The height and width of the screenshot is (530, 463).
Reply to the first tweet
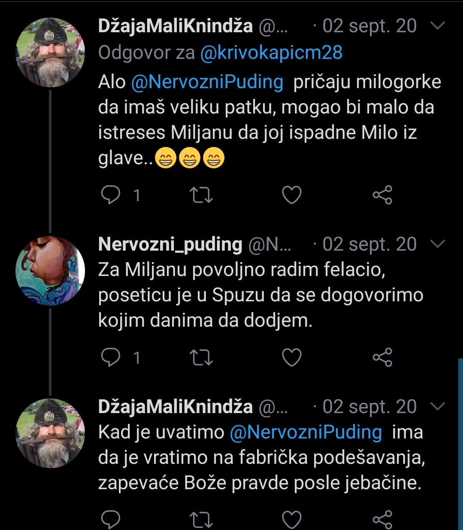(111, 196)
